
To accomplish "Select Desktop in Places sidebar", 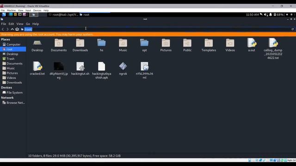I will pyautogui.click(x=13, y=54).
